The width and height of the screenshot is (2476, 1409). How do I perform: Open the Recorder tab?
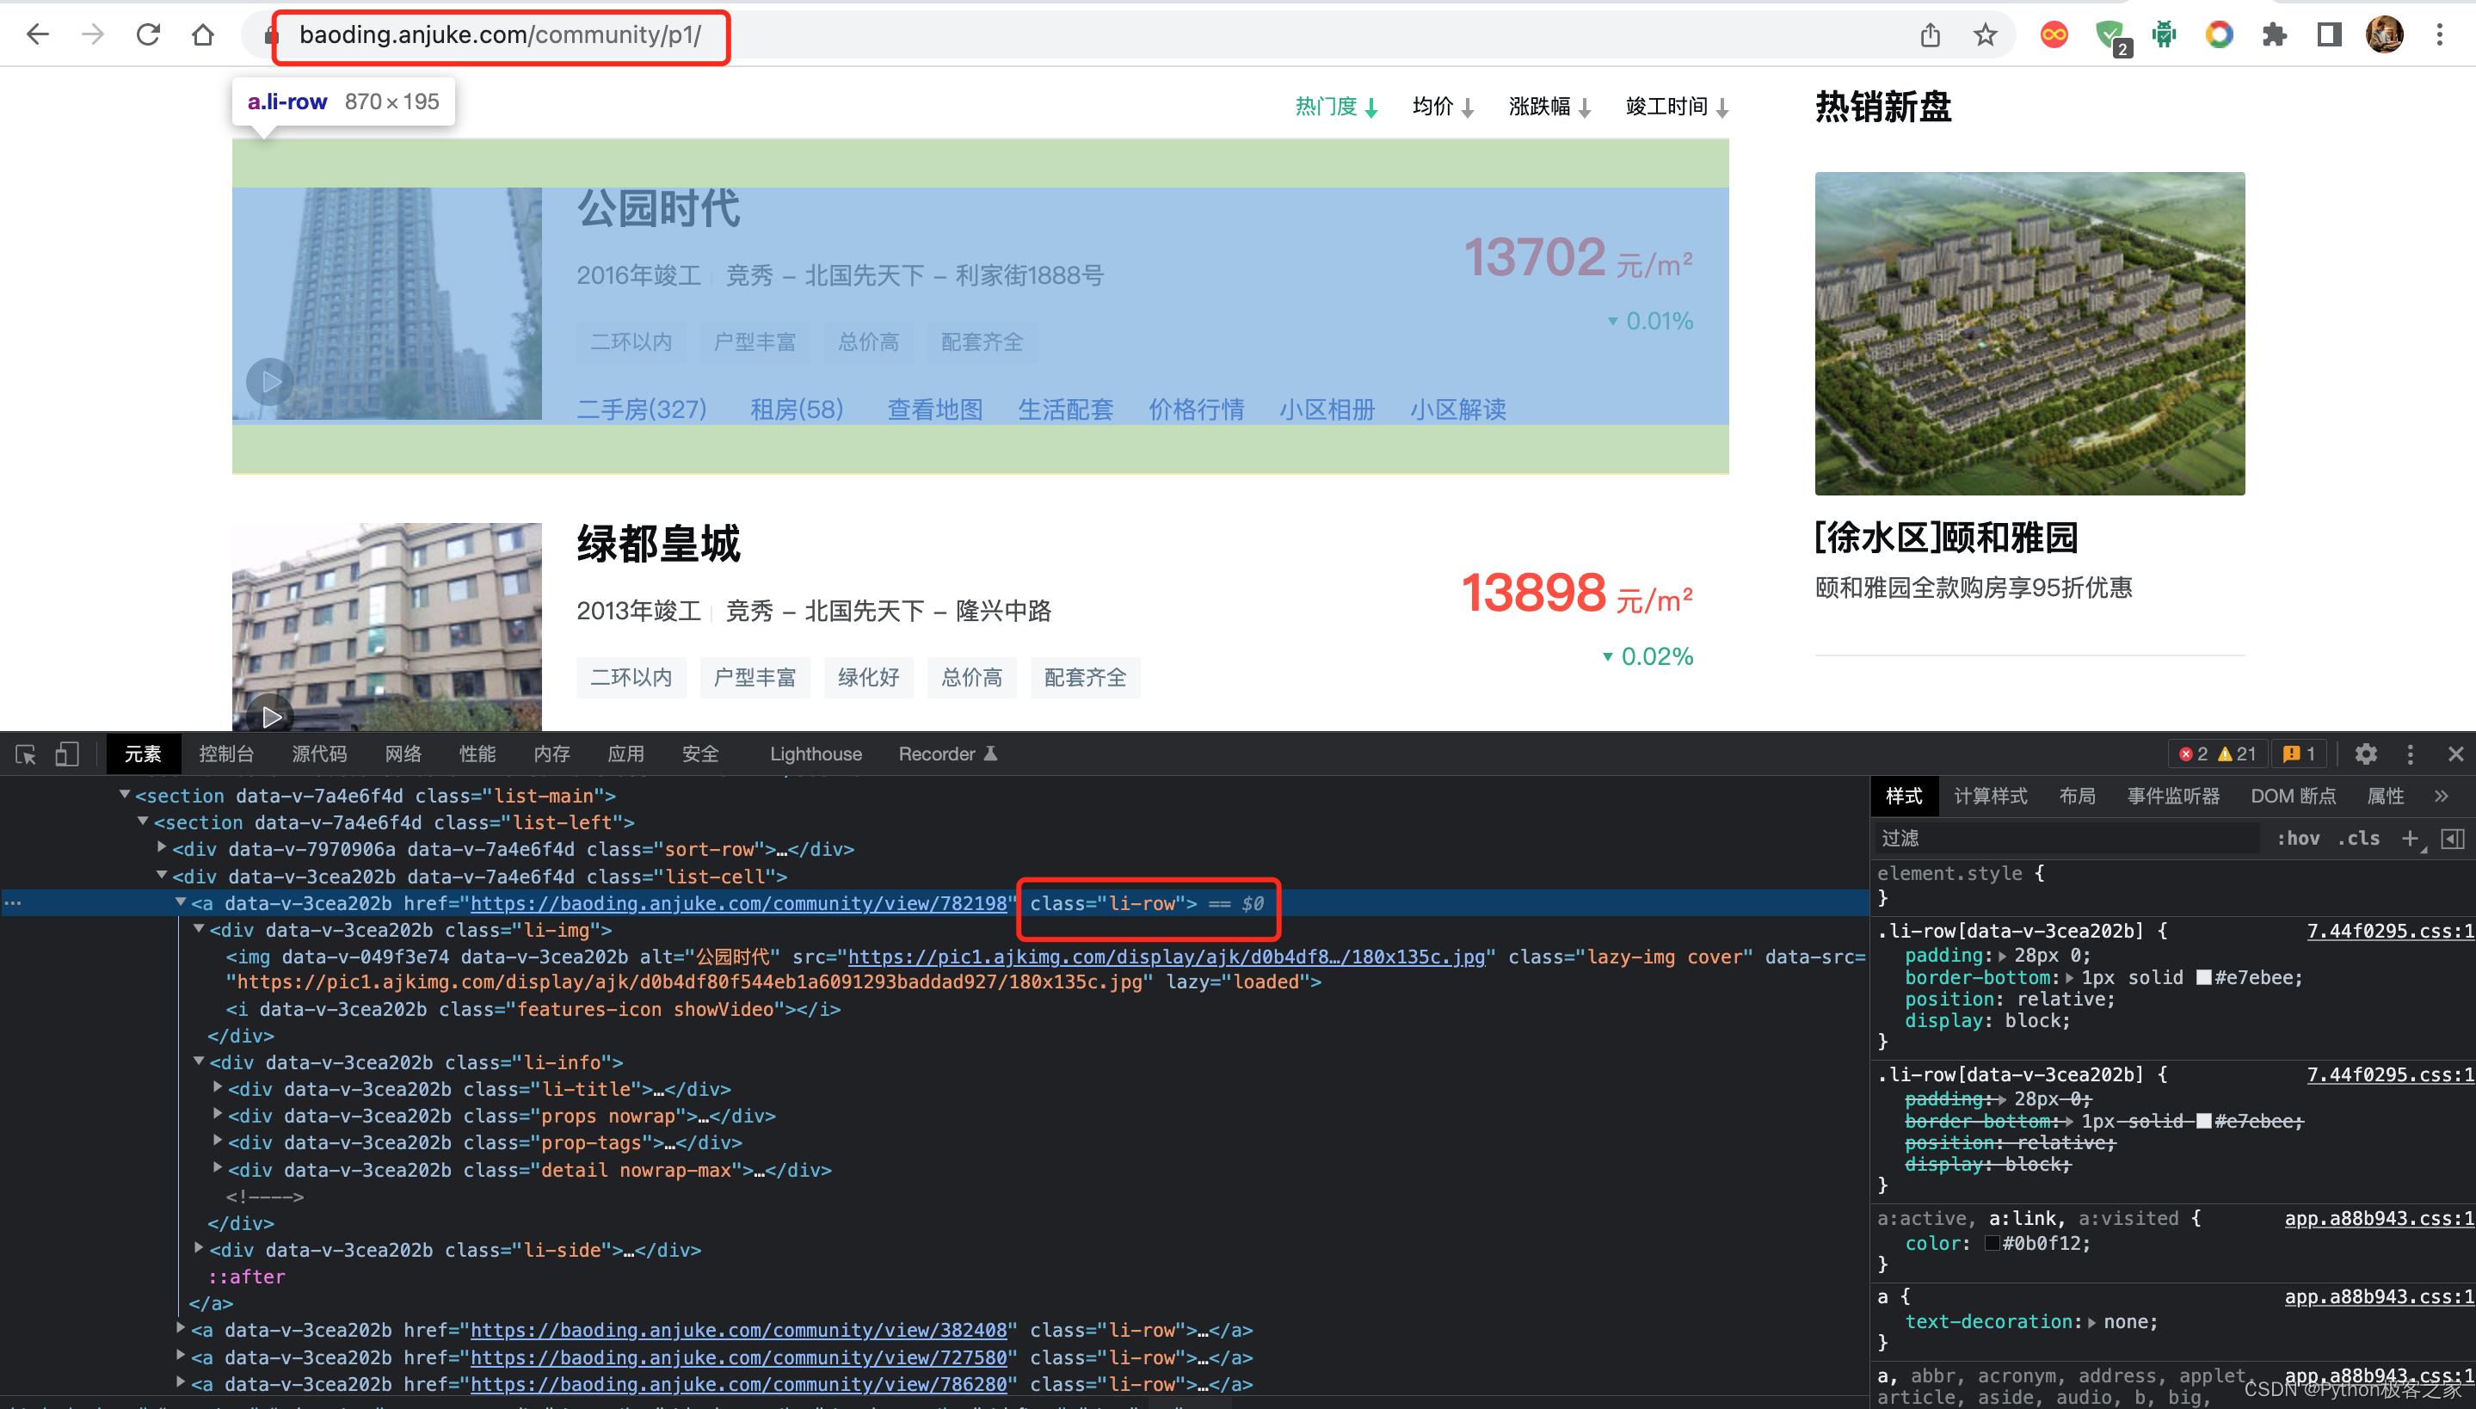(947, 754)
